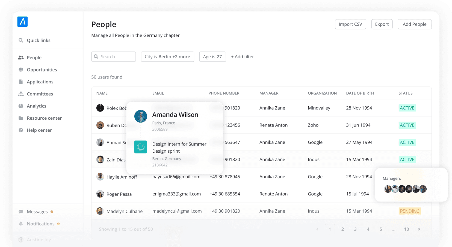Focus the Search input field
The height and width of the screenshot is (247, 452).
pos(114,57)
